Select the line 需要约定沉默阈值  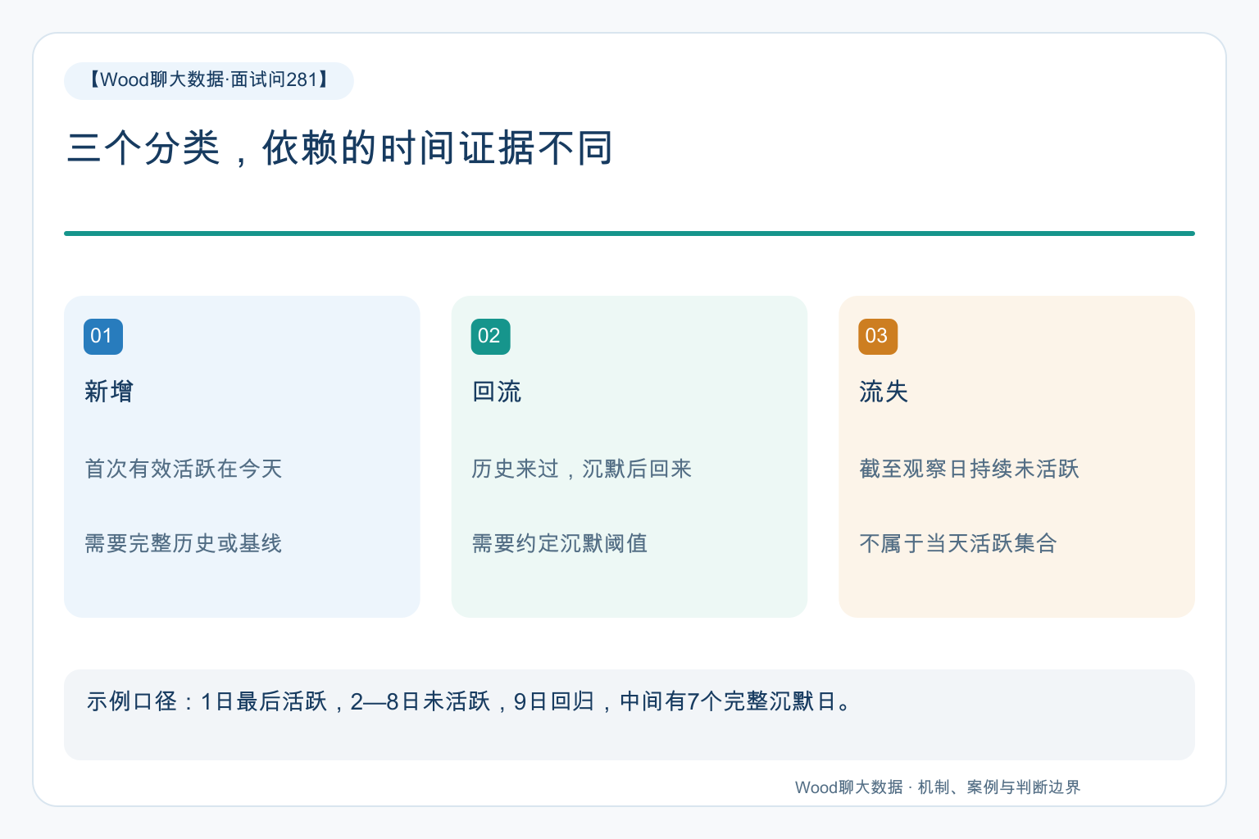(x=560, y=543)
